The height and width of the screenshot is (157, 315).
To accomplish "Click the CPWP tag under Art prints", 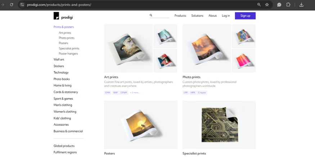I will 124,92.
